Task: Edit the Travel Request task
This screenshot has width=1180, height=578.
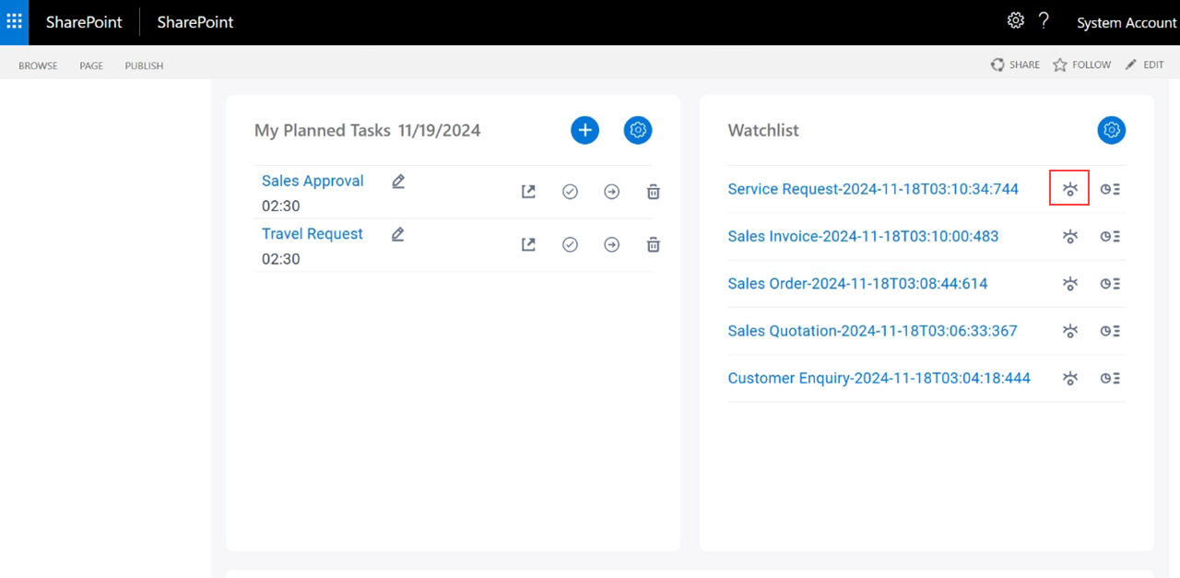Action: pyautogui.click(x=398, y=234)
